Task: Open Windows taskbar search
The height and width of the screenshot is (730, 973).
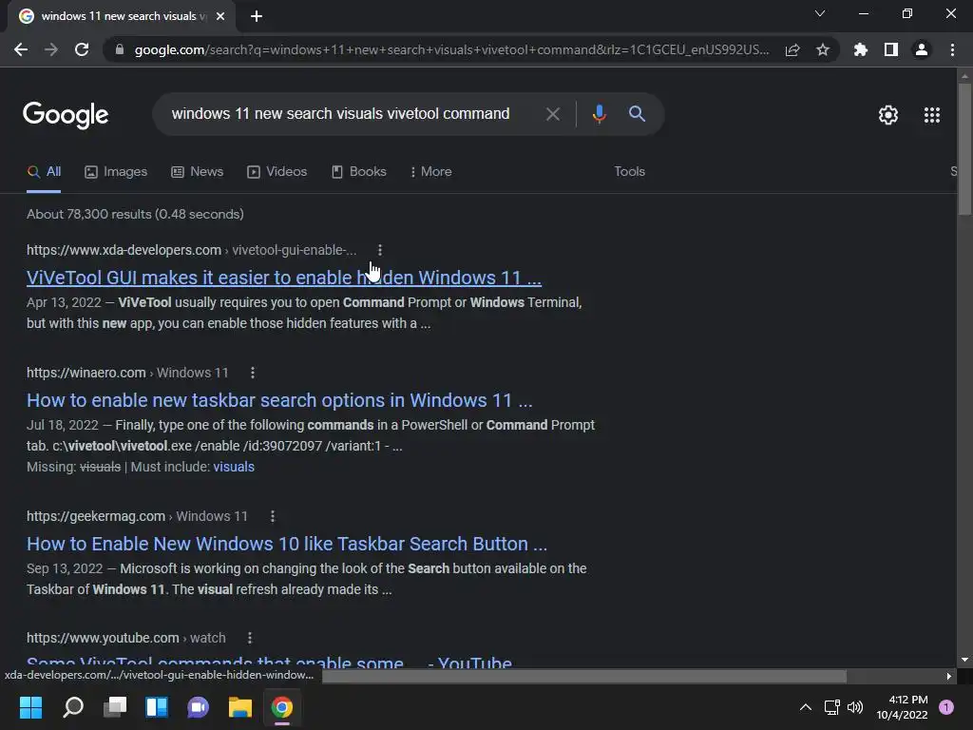Action: [73, 707]
